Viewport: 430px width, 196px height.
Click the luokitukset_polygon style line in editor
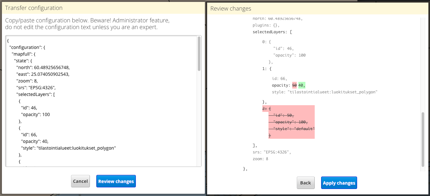[x=68, y=148]
